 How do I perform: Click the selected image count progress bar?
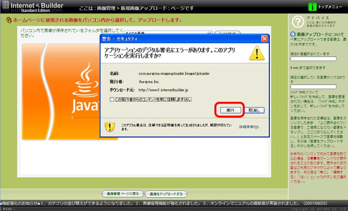pos(313,58)
